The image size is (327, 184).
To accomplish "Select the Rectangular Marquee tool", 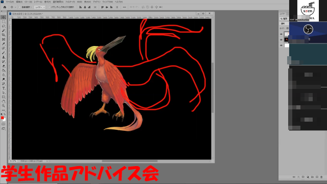I will (4, 21).
